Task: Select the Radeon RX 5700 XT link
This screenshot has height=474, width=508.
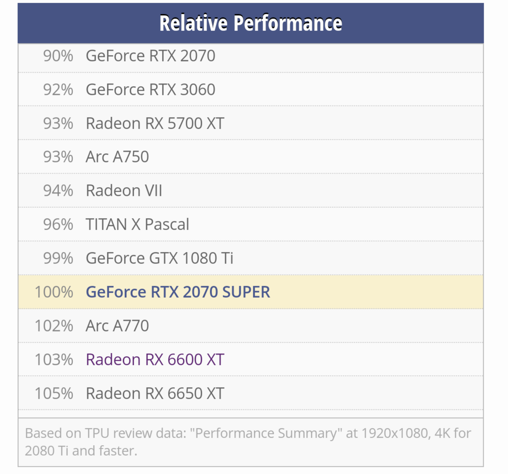Action: pyautogui.click(x=155, y=123)
